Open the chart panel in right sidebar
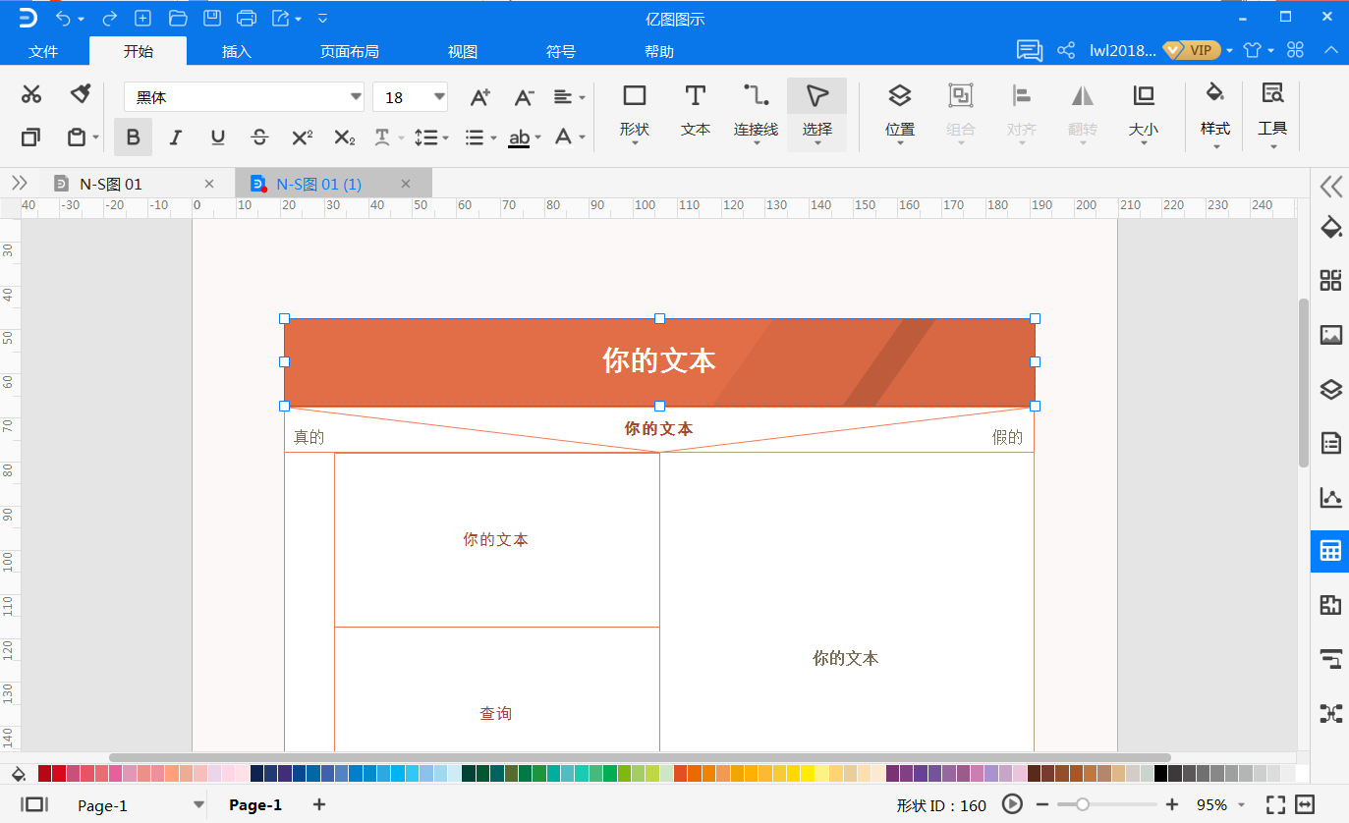 (x=1330, y=497)
